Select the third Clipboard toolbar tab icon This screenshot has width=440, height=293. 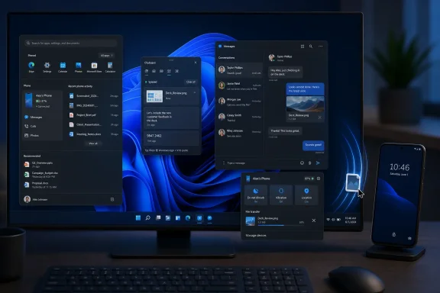coord(161,71)
